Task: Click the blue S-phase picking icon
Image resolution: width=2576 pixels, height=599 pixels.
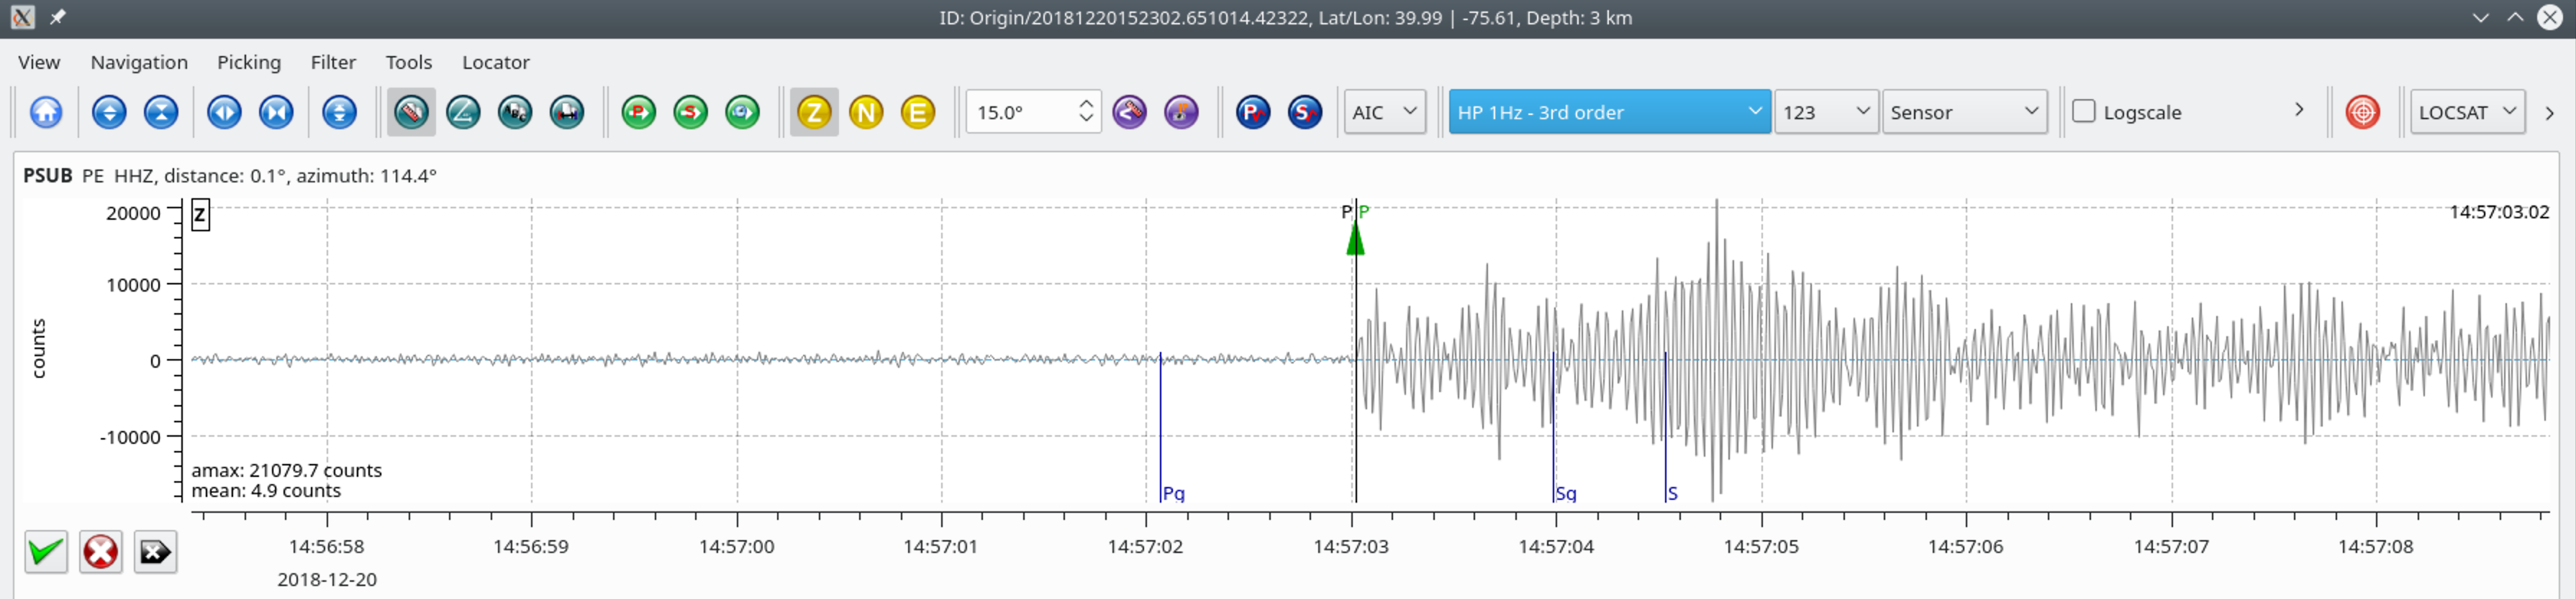Action: pyautogui.click(x=1305, y=112)
